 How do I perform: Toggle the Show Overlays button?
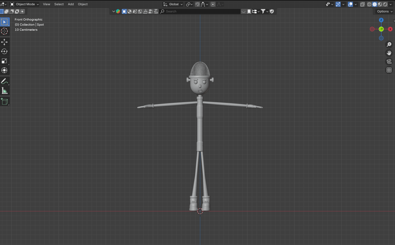[350, 4]
